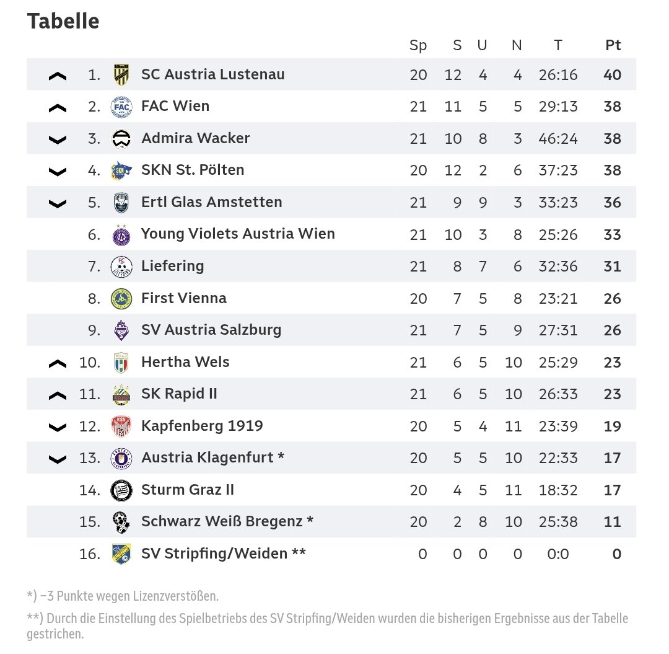The width and height of the screenshot is (669, 654).
Task: Click the Liefering club logo
Action: click(121, 267)
